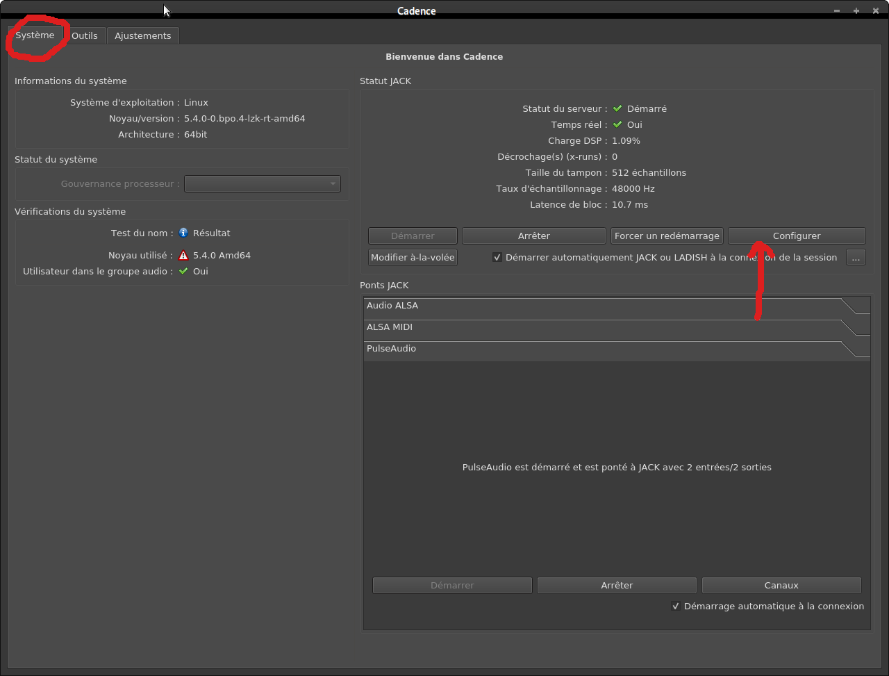This screenshot has width=889, height=676.
Task: Click the server status text "Démarré"
Action: (647, 108)
